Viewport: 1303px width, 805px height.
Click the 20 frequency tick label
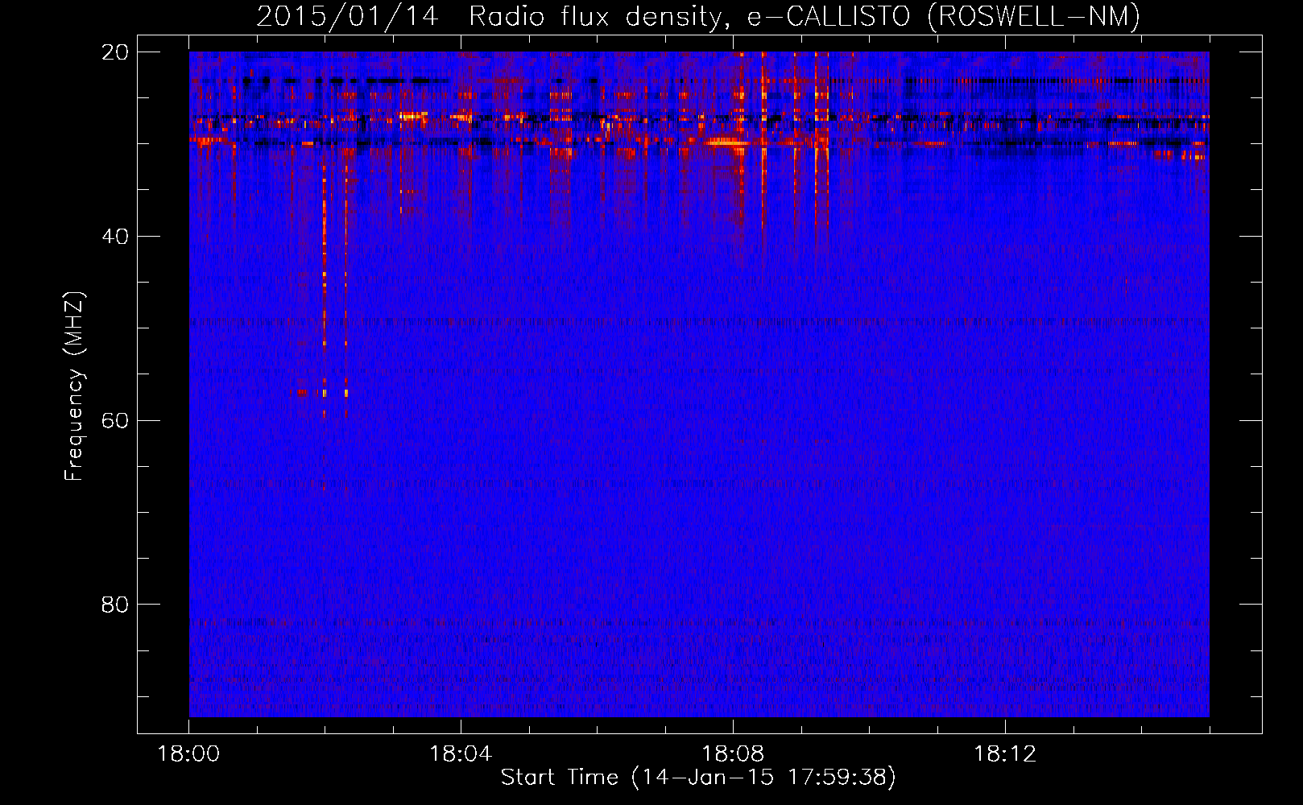(115, 52)
